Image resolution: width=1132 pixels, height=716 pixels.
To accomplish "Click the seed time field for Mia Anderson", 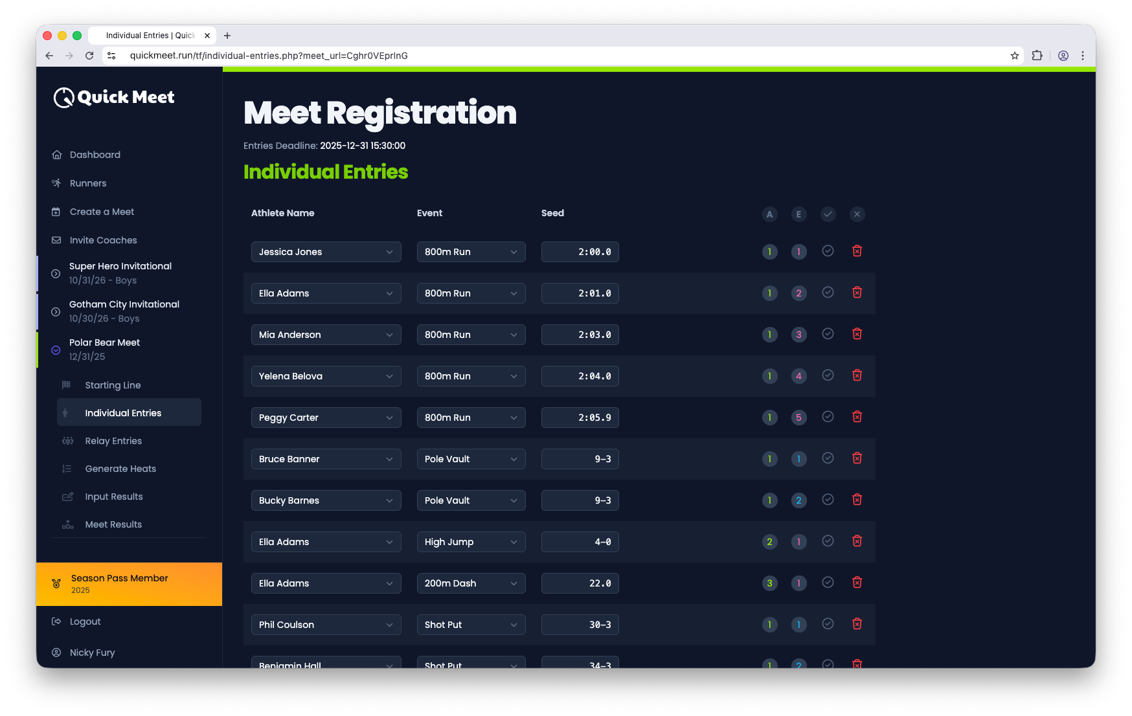I will pyautogui.click(x=580, y=334).
